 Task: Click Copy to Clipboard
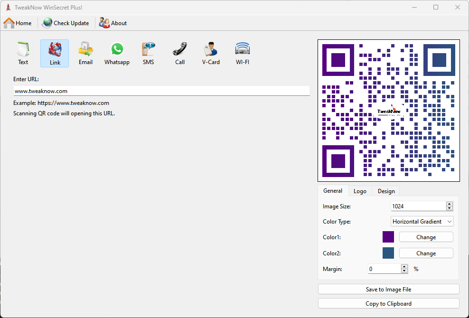(x=389, y=304)
